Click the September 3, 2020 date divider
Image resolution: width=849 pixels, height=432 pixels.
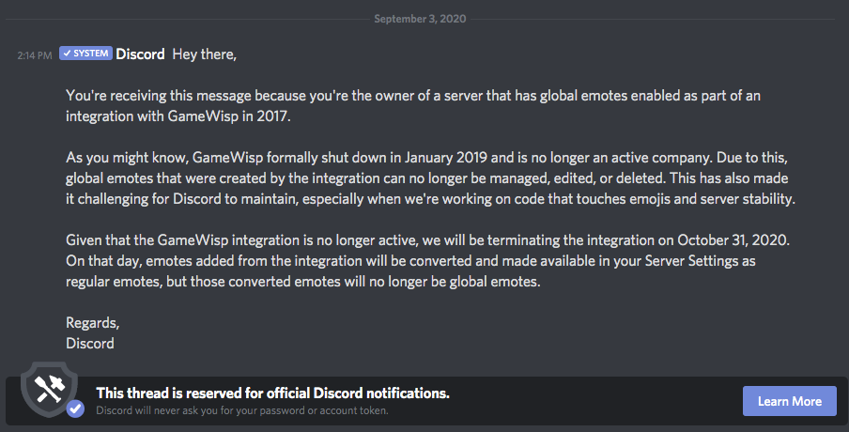pyautogui.click(x=419, y=19)
